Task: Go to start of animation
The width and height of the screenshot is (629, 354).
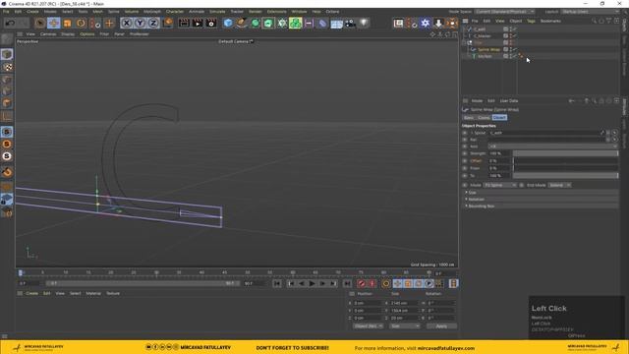Action: pyautogui.click(x=277, y=284)
